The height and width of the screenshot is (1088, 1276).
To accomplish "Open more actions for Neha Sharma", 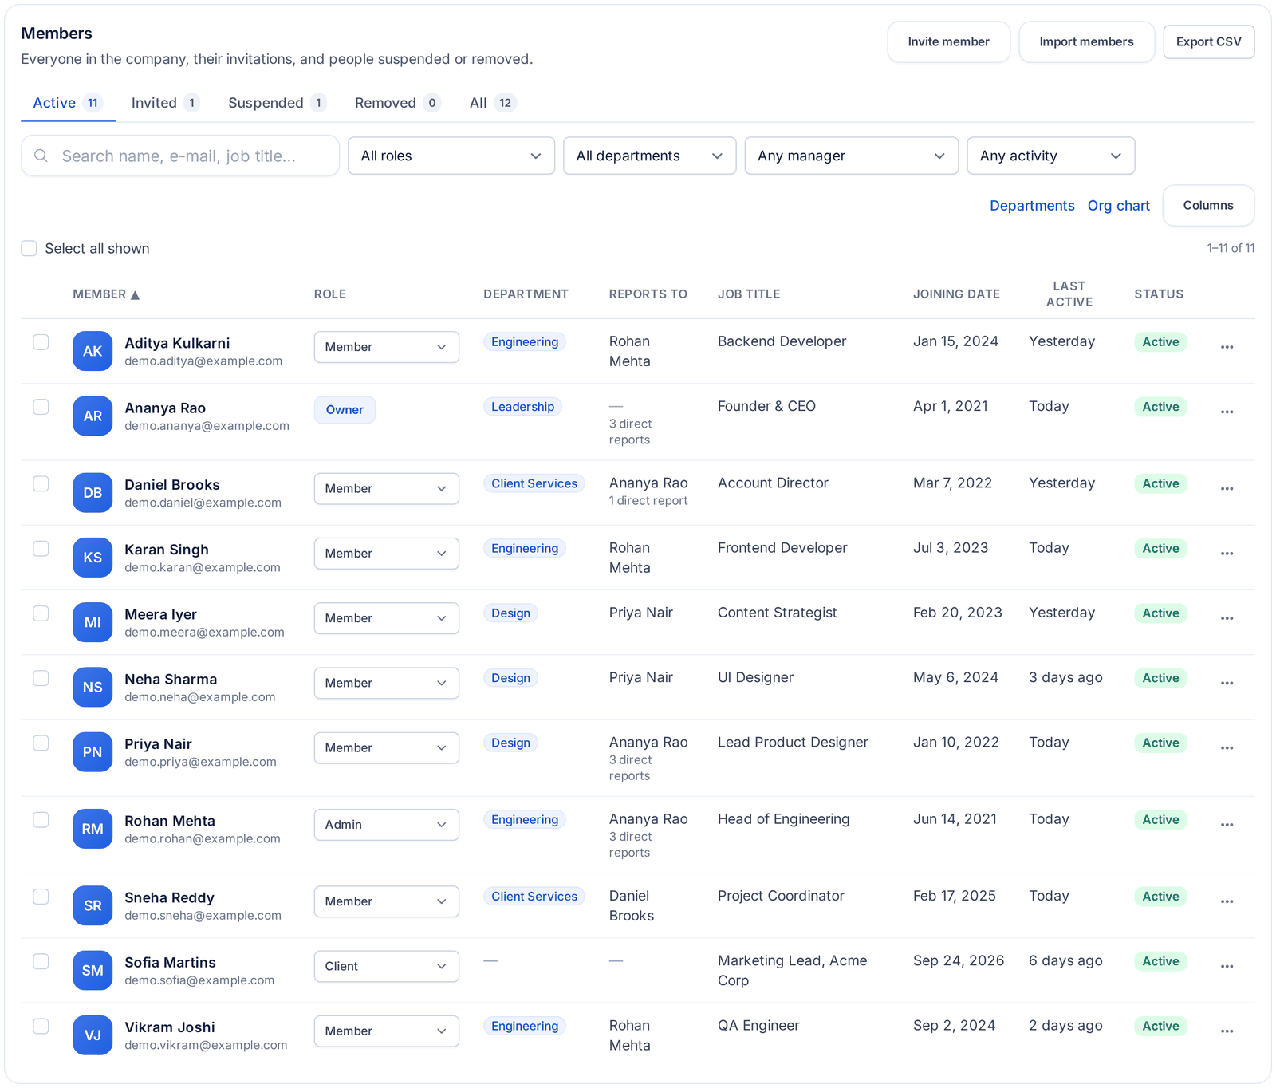I will pyautogui.click(x=1227, y=683).
